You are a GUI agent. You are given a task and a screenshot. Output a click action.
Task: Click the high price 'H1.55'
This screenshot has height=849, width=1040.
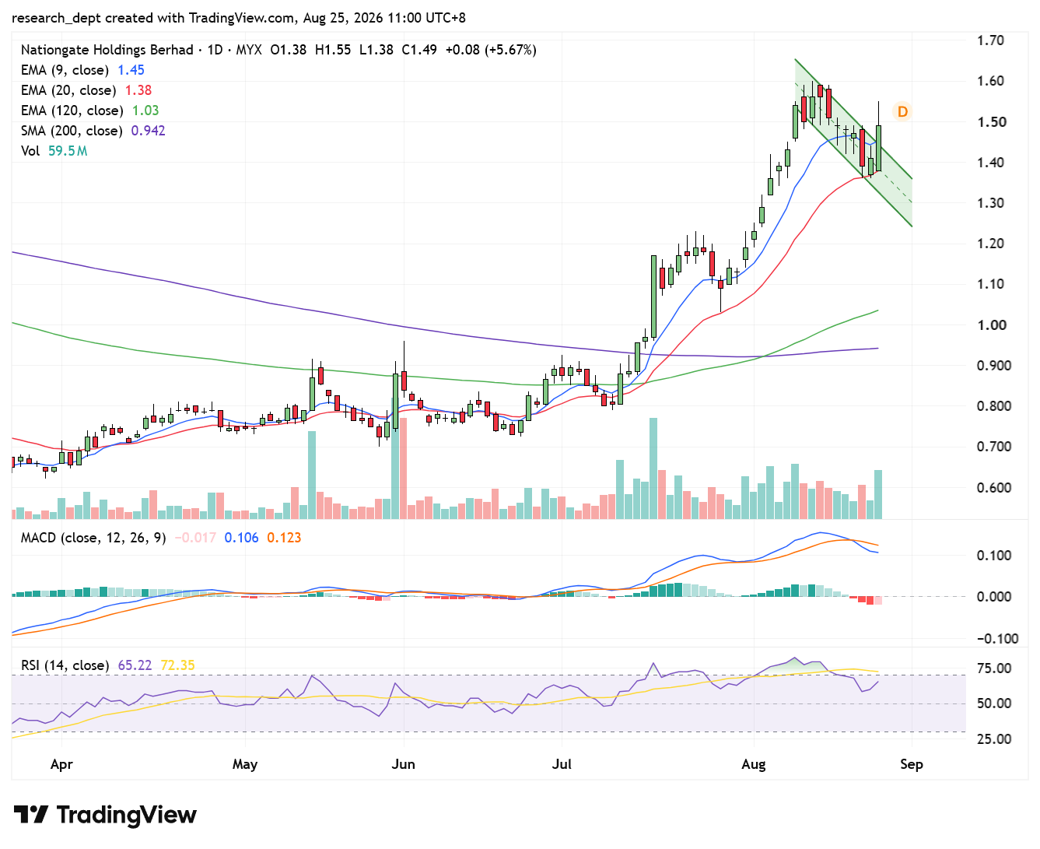pyautogui.click(x=333, y=50)
